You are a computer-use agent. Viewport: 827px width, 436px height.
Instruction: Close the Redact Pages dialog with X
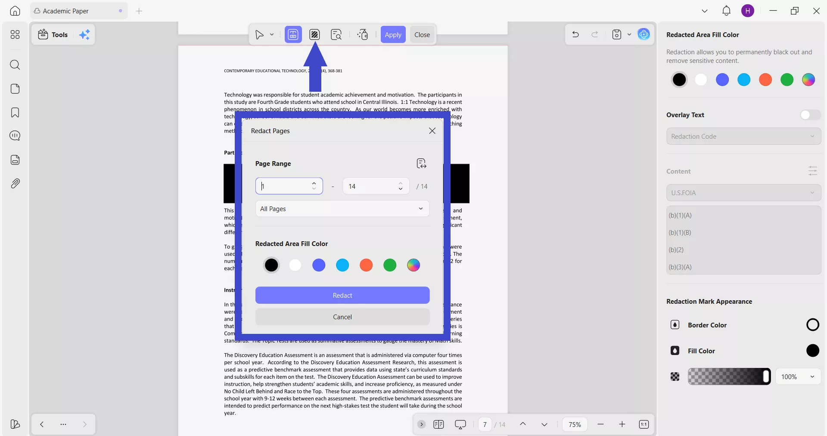[432, 131]
